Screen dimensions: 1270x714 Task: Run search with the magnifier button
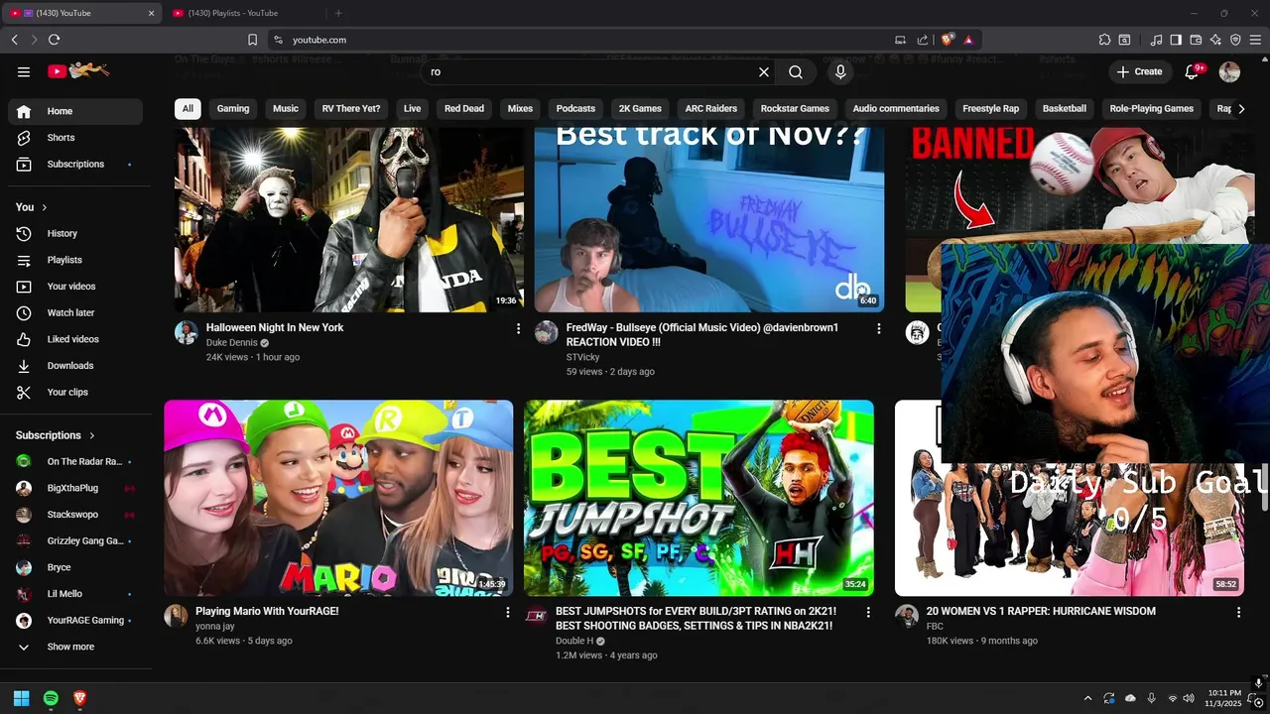796,71
